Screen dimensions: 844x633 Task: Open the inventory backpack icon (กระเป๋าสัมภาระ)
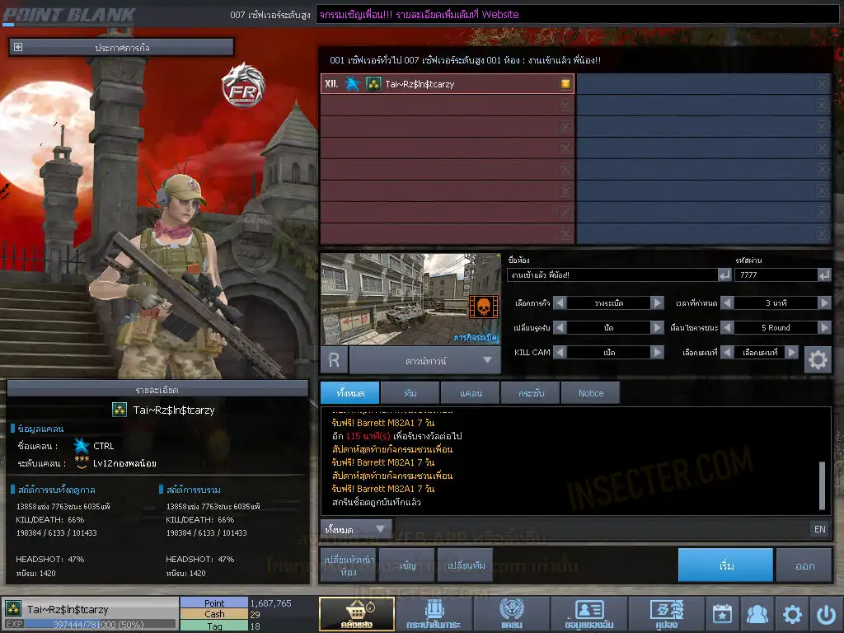point(434,614)
